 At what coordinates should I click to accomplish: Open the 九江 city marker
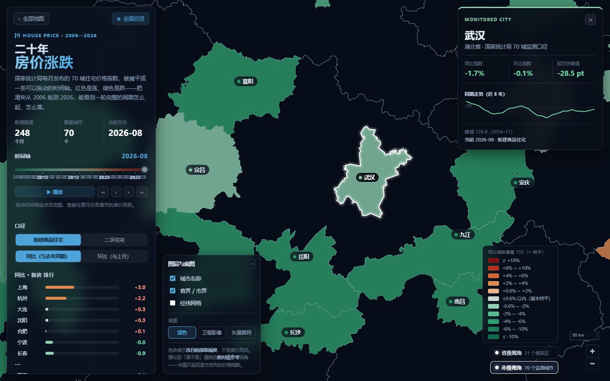coord(463,235)
